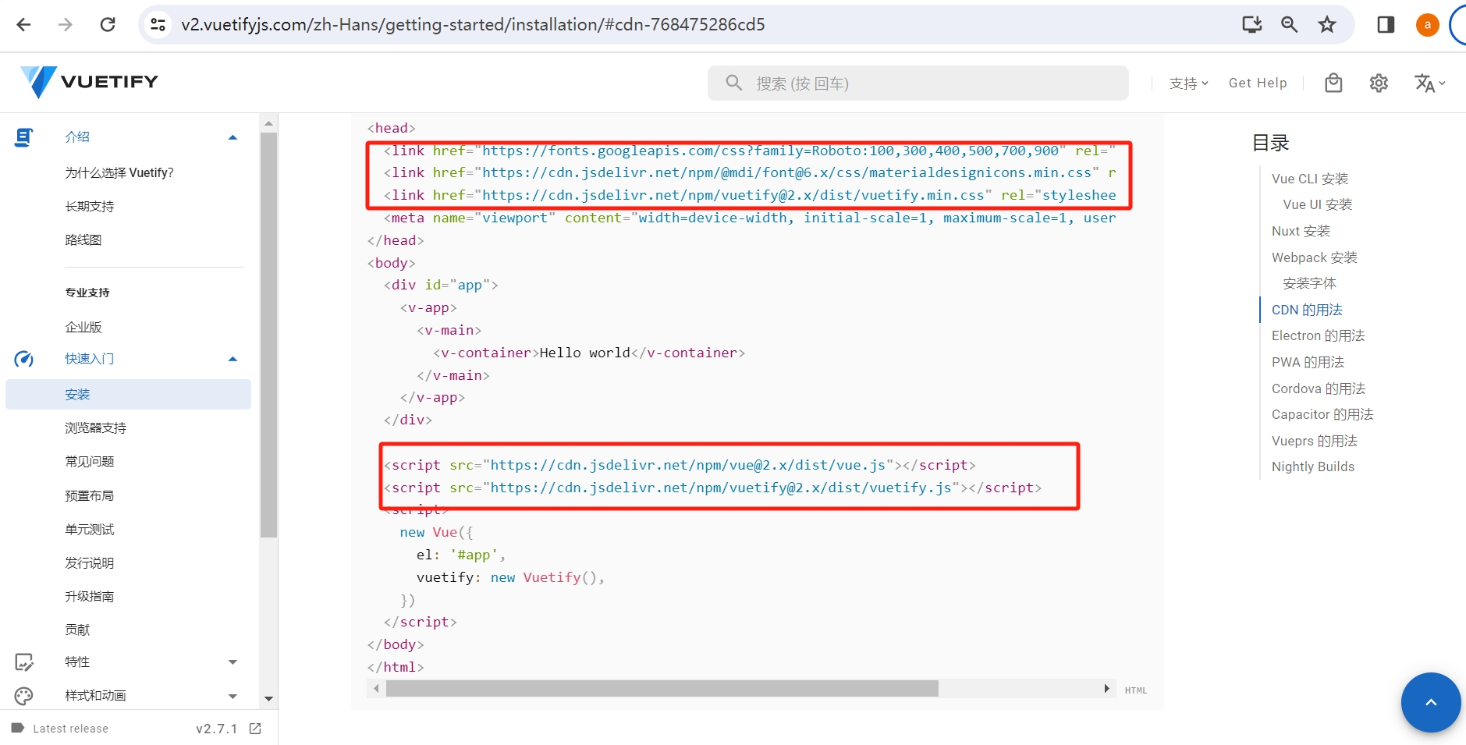Click the scroll-to-top floating button
The width and height of the screenshot is (1466, 745).
pyautogui.click(x=1430, y=702)
